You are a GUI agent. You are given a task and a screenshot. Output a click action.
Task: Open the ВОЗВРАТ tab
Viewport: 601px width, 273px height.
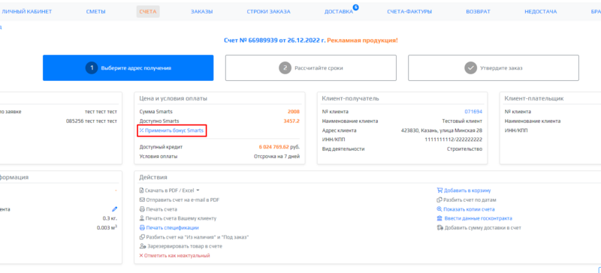pos(478,11)
